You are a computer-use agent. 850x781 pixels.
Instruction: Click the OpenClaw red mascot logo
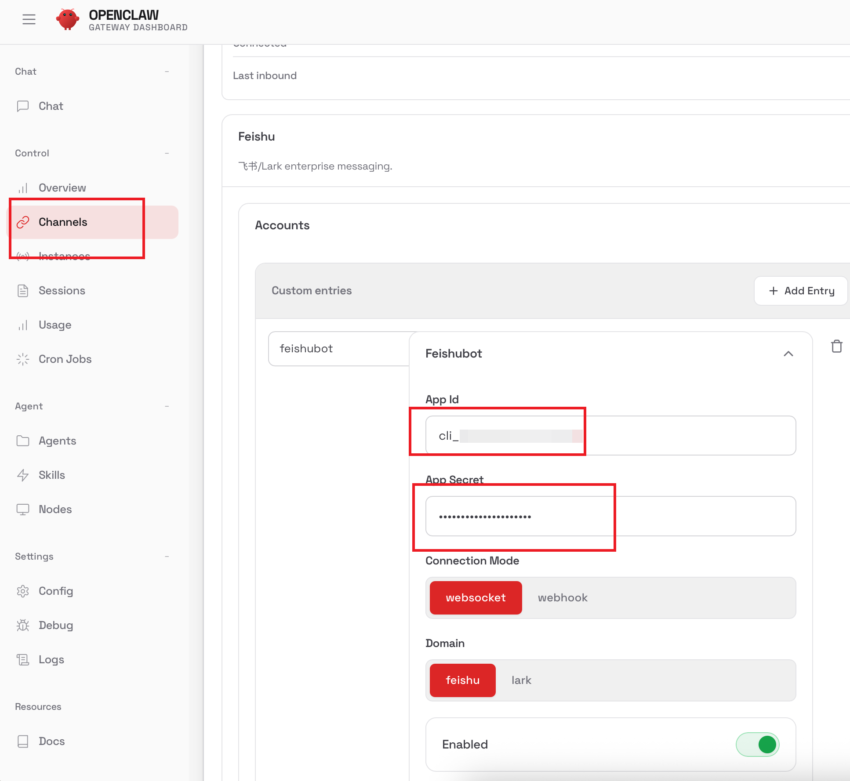click(x=67, y=19)
